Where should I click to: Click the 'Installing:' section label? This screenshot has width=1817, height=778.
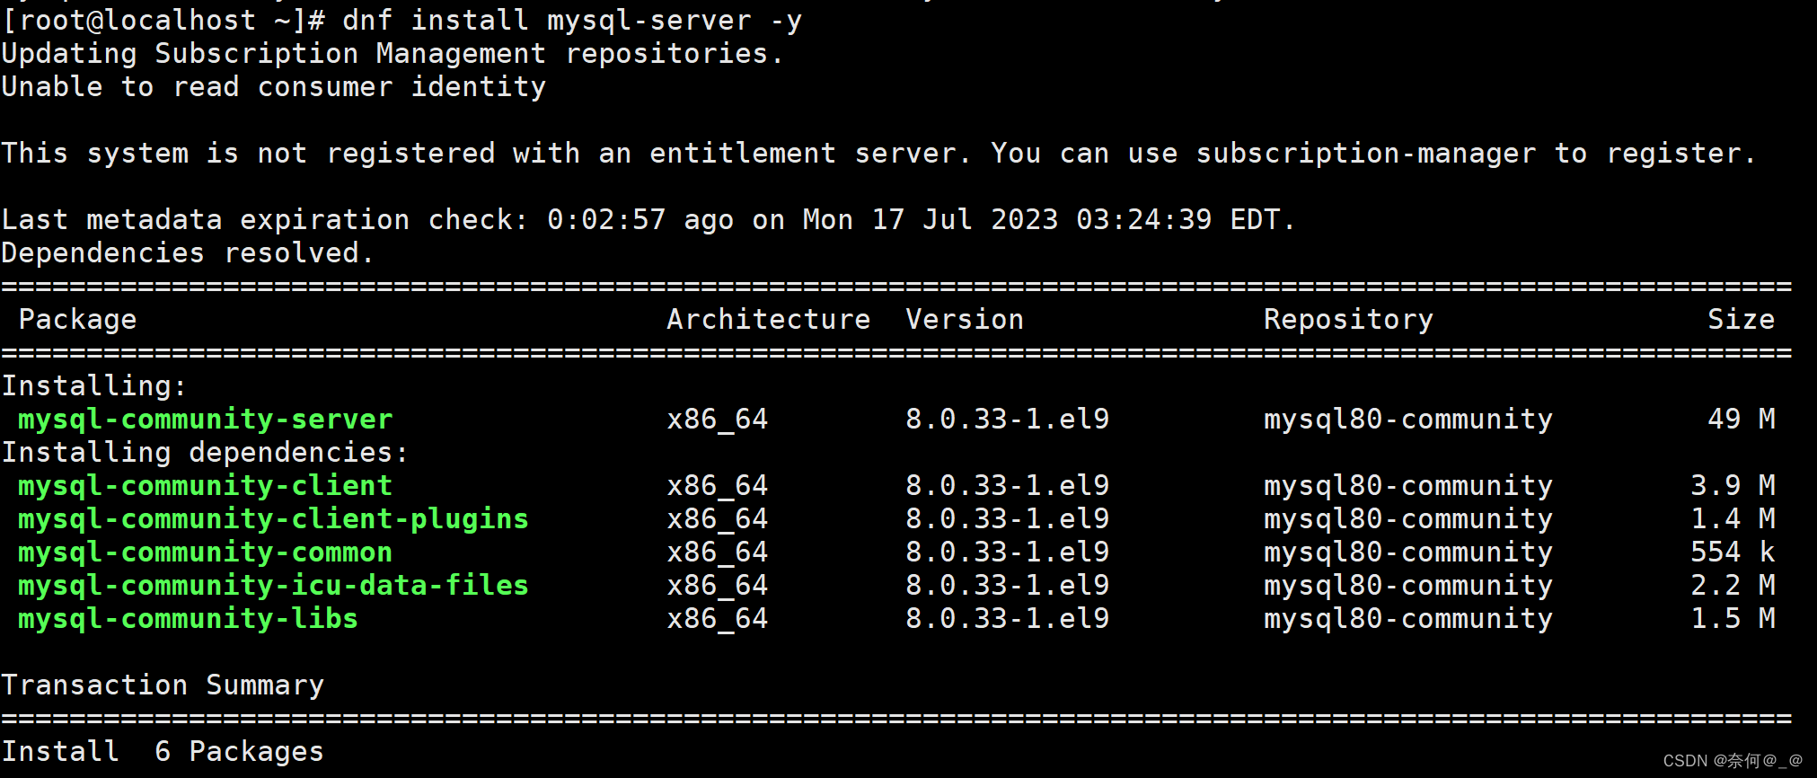click(94, 386)
